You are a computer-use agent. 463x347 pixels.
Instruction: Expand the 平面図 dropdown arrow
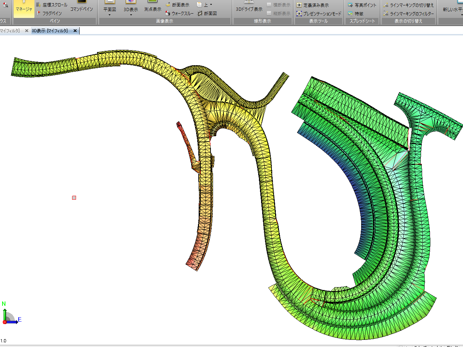click(x=109, y=15)
